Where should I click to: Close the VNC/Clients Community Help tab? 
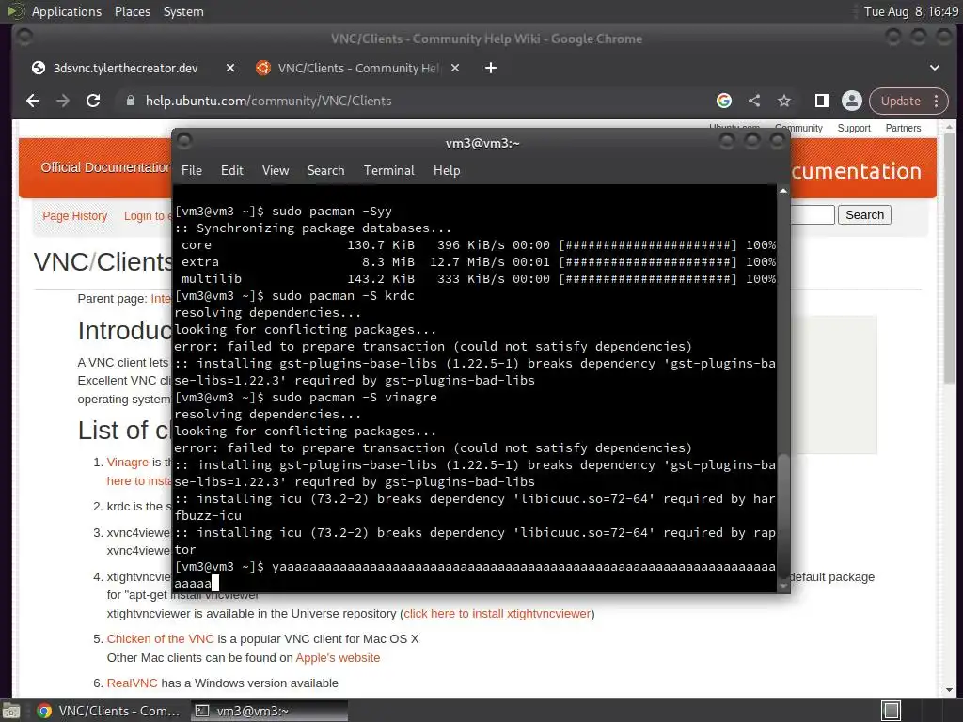[455, 68]
